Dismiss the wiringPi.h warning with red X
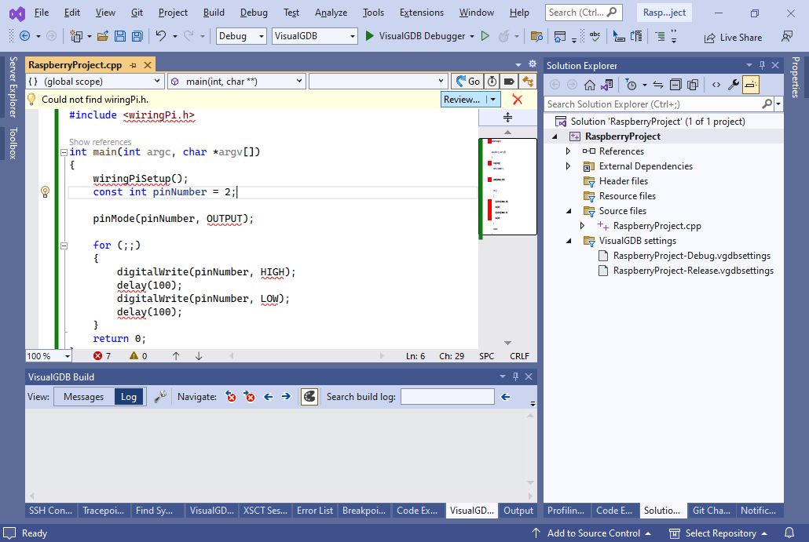809x542 pixels. (518, 100)
